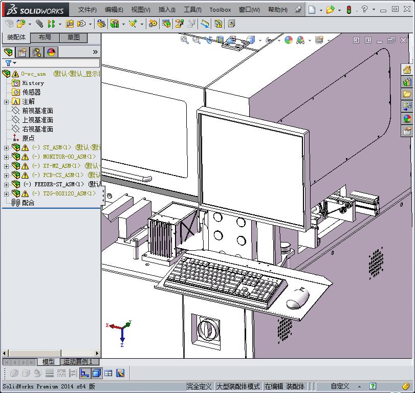The image size is (415, 393).
Task: Click the tree panel horizontal scrollbar right arrow
Action: (97, 353)
